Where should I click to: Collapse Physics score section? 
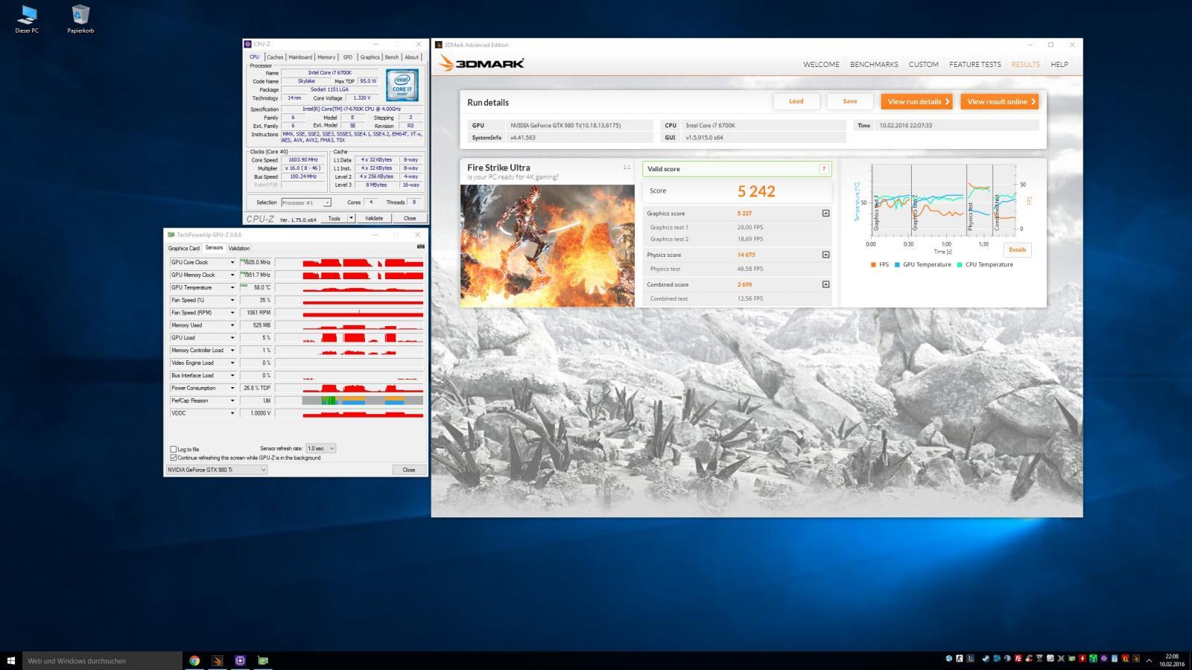point(825,255)
